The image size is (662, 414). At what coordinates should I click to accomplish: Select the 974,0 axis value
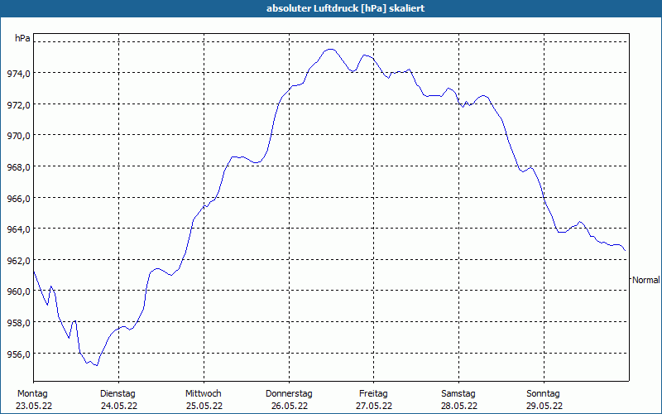(18, 74)
